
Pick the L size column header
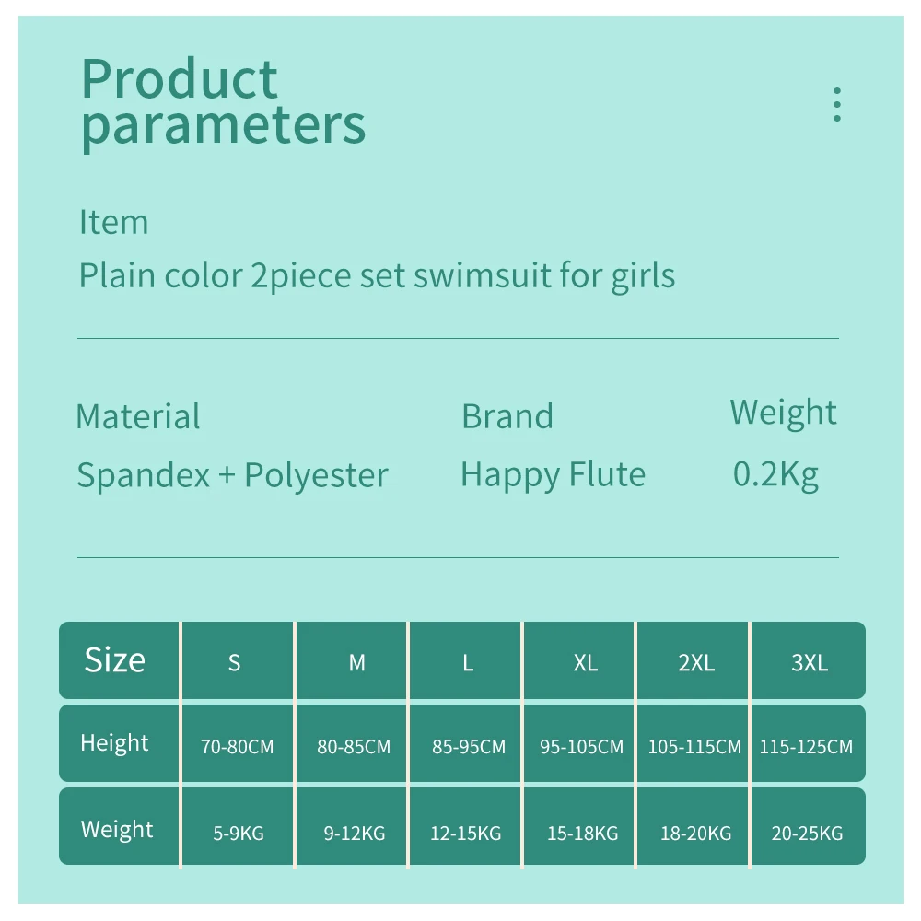[x=468, y=662]
